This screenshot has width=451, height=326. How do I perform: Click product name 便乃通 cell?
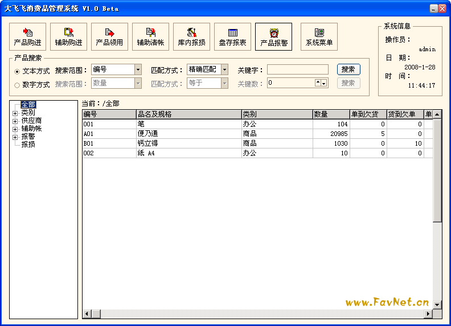pyautogui.click(x=188, y=134)
